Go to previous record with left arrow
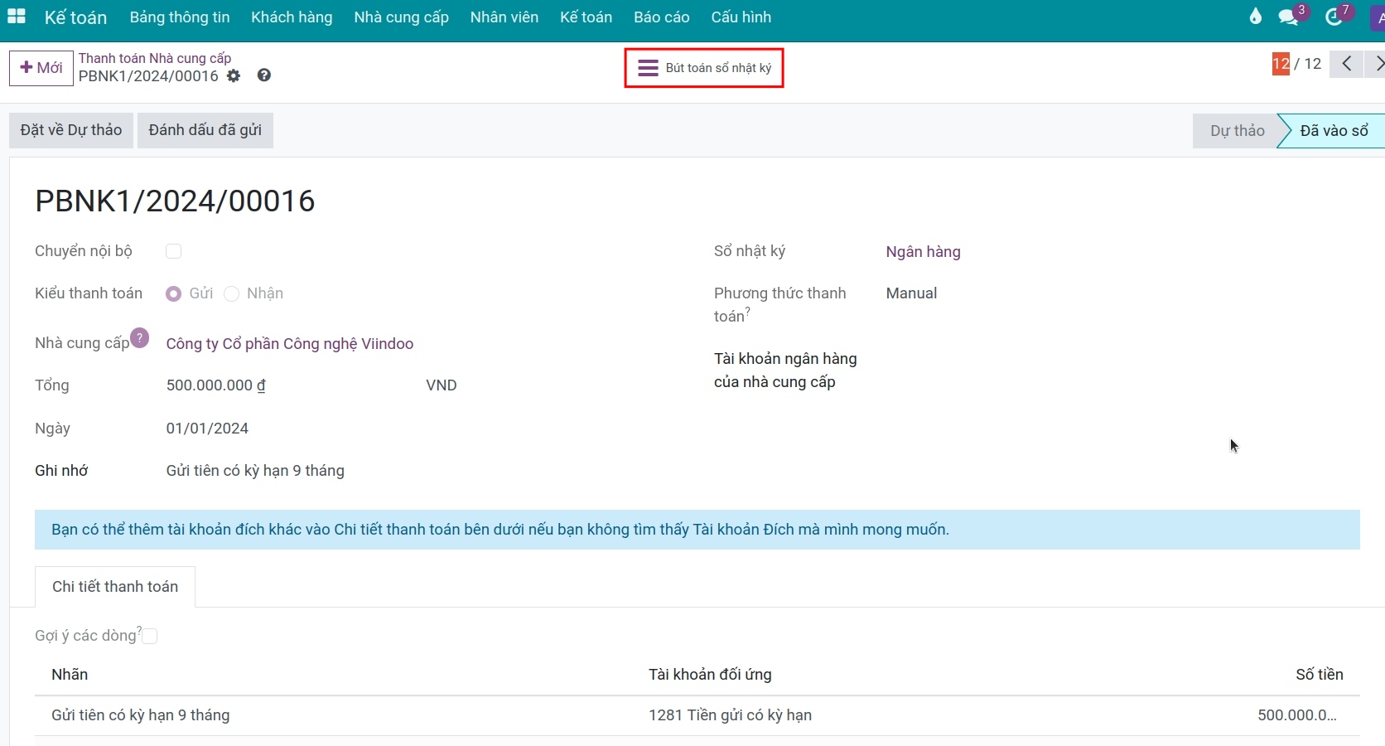The height and width of the screenshot is (746, 1385). click(x=1347, y=64)
